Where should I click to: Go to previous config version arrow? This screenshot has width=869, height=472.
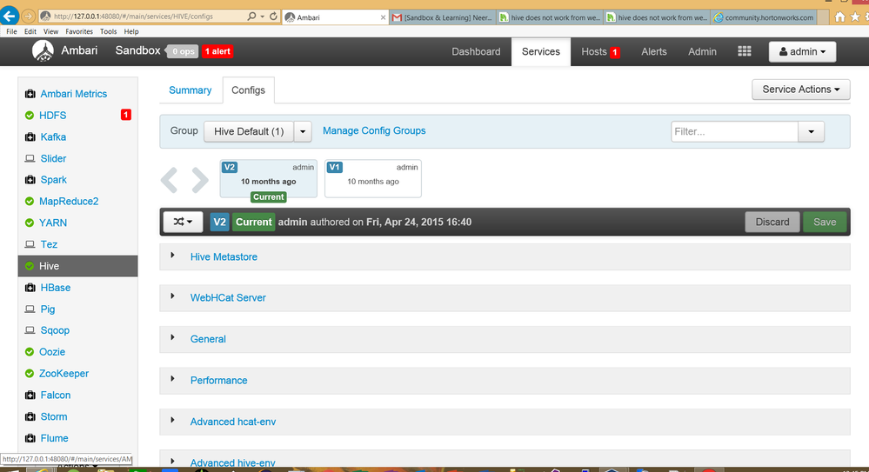pos(169,179)
